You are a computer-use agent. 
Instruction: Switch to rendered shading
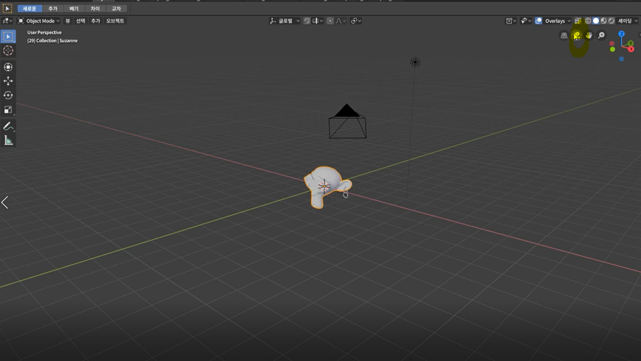pos(611,21)
